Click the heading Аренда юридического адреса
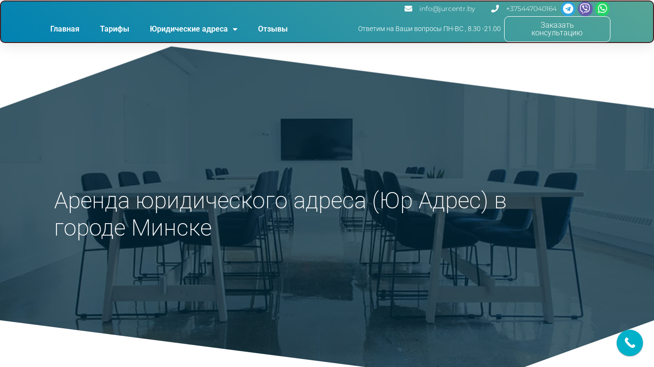 click(x=280, y=214)
